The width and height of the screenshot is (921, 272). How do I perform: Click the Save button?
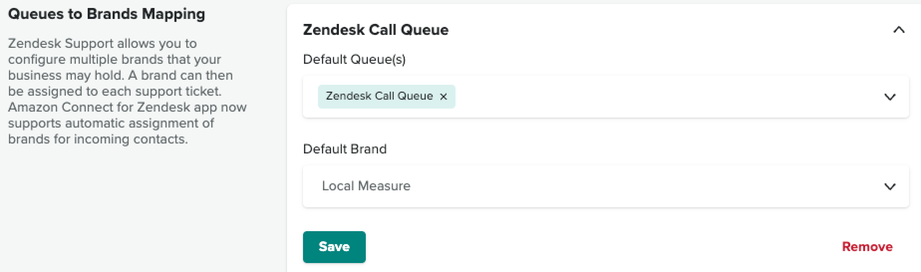point(334,247)
